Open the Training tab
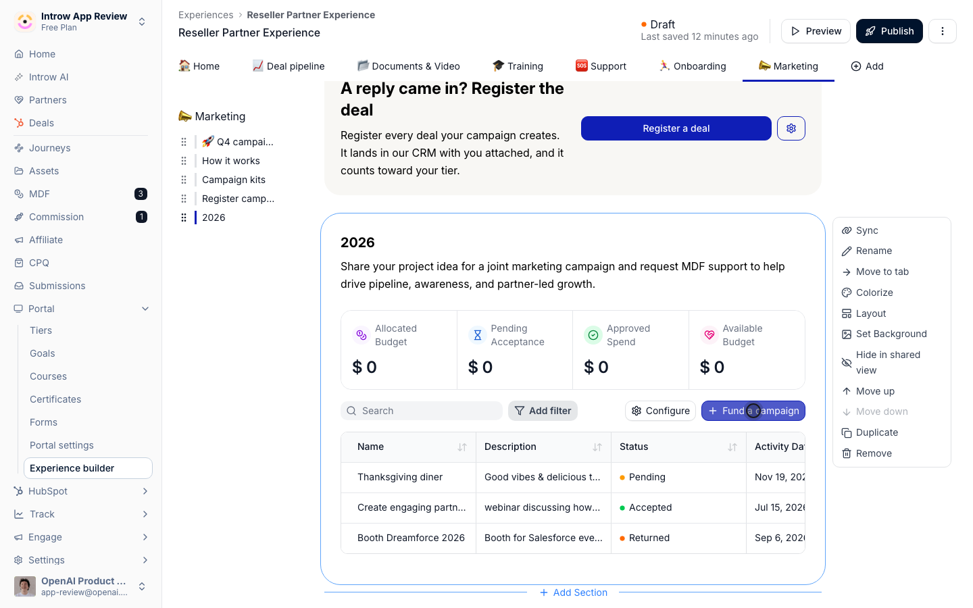The width and height of the screenshot is (973, 608). pos(518,66)
